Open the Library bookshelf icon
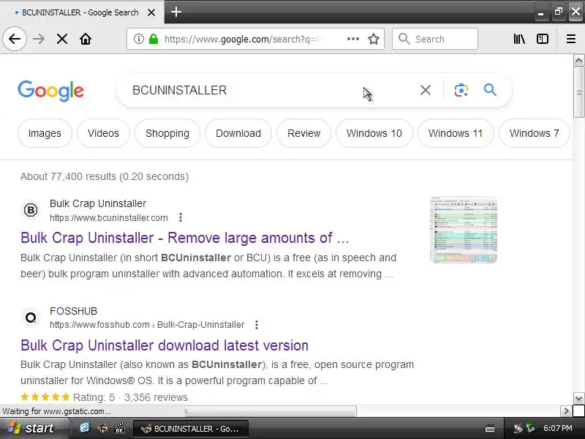This screenshot has height=439, width=585. (x=519, y=39)
